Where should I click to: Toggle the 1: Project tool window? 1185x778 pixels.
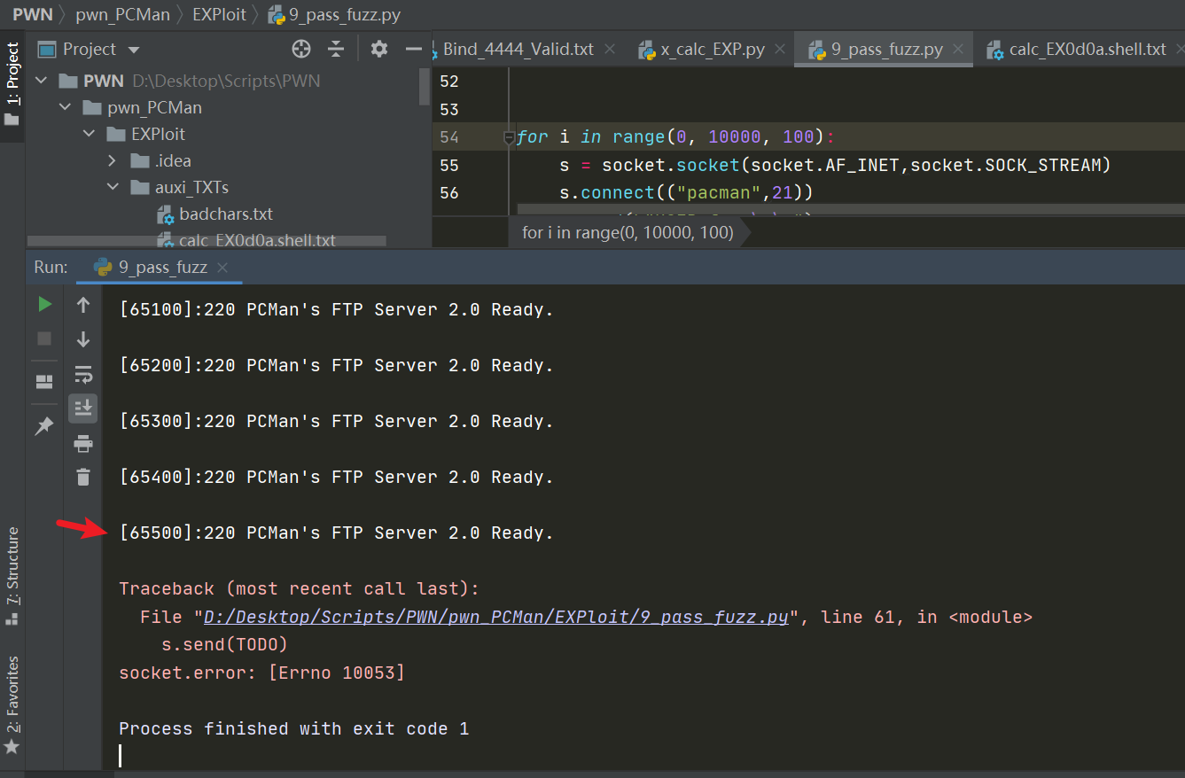tap(12, 84)
